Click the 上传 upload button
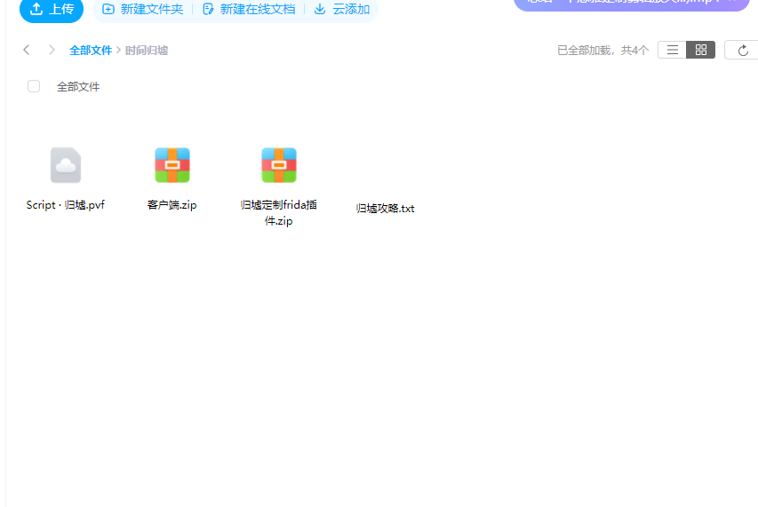The width and height of the screenshot is (758, 507). (52, 9)
